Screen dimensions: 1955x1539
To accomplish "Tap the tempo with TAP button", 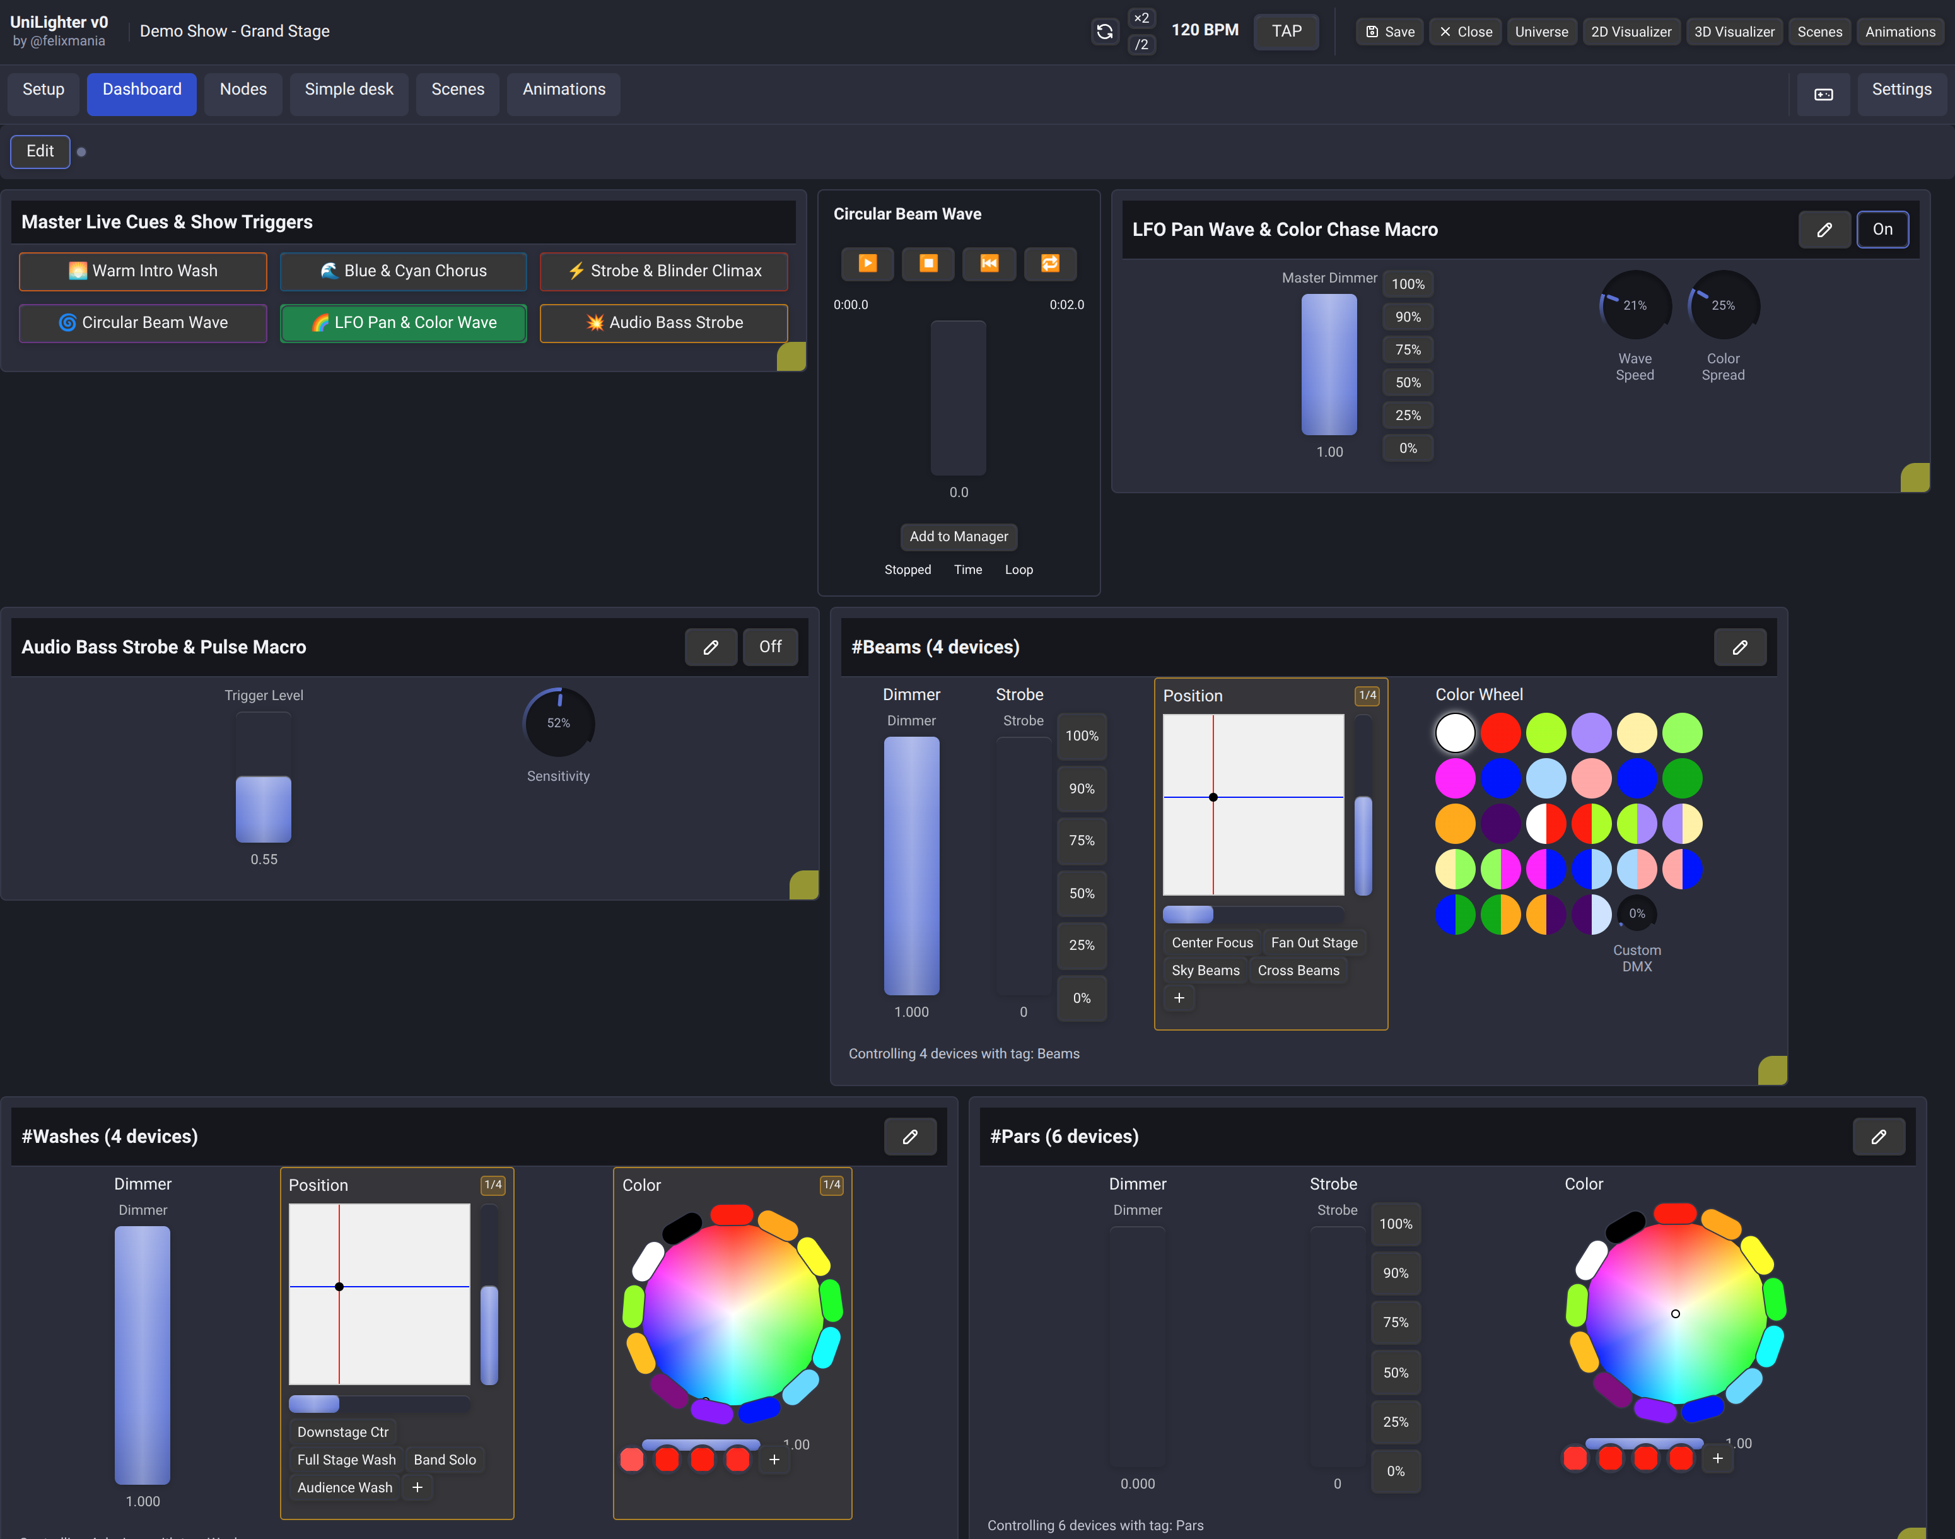I will coord(1287,32).
